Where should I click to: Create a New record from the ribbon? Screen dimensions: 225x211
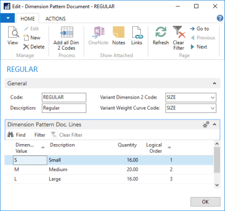coord(32,38)
